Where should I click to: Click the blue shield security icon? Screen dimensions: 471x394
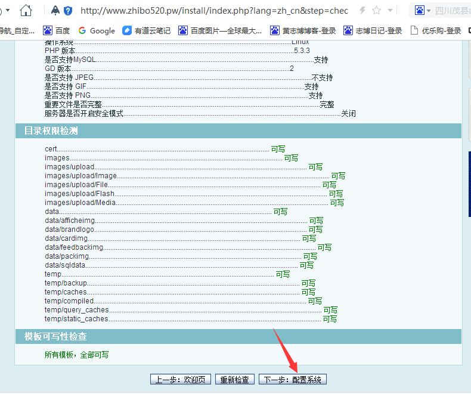(x=68, y=10)
